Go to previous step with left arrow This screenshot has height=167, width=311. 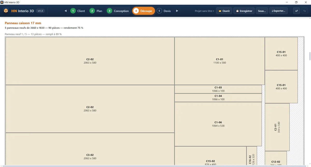(66, 11)
